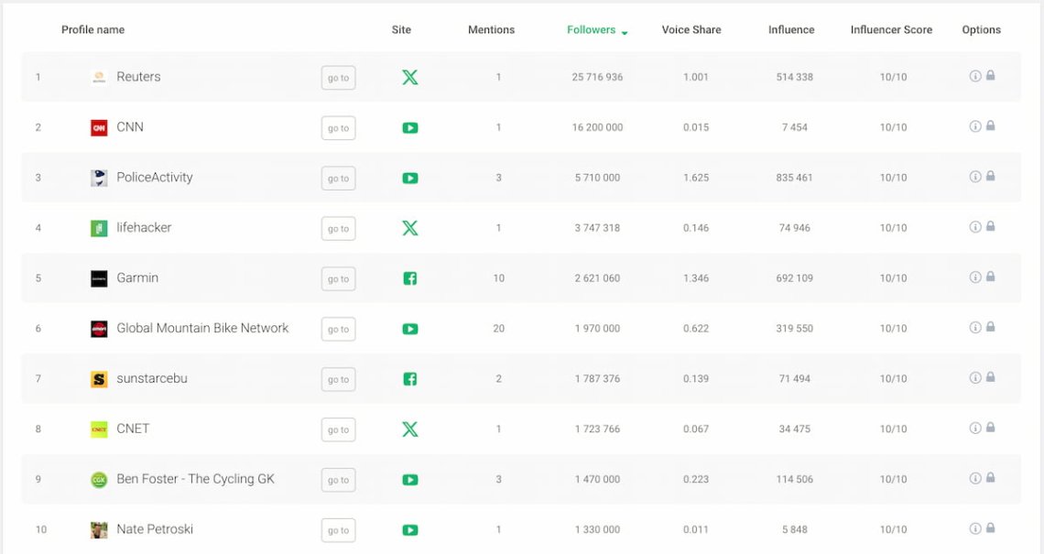Screen dimensions: 1044x554
Task: Open info icon for PoliceActivity
Action: (974, 177)
